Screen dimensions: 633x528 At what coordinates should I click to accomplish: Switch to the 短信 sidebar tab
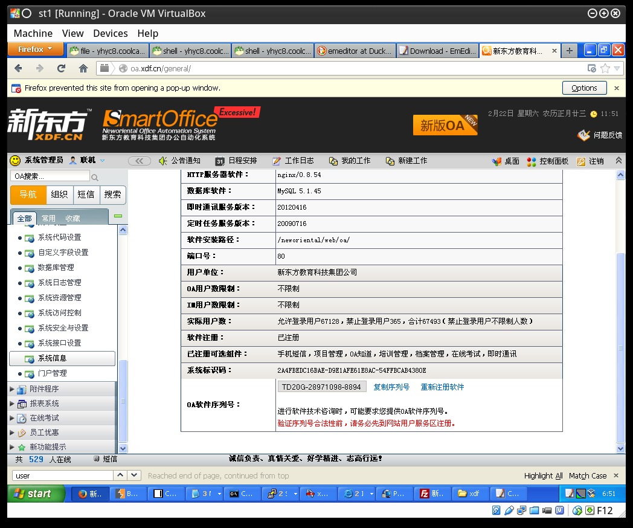pos(86,195)
